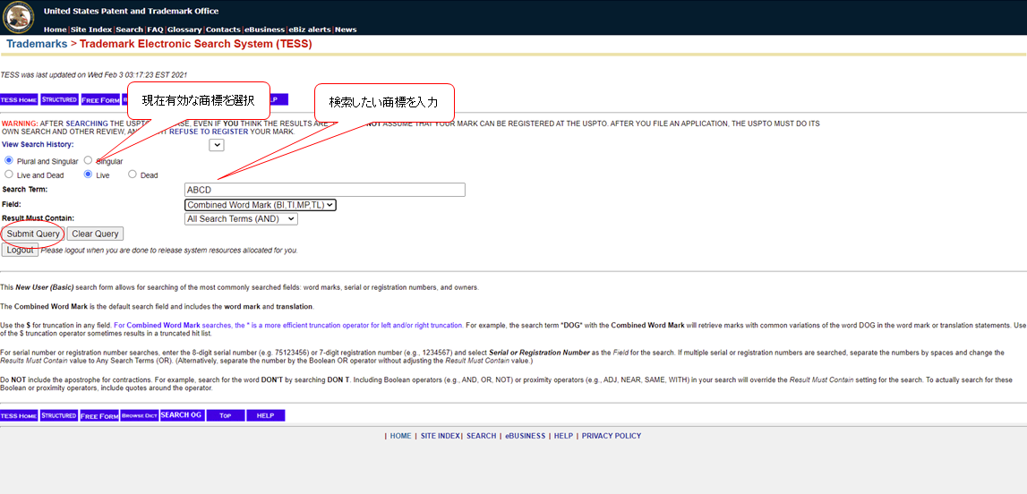Click the Clear Query button
The image size is (1027, 494).
coord(95,234)
